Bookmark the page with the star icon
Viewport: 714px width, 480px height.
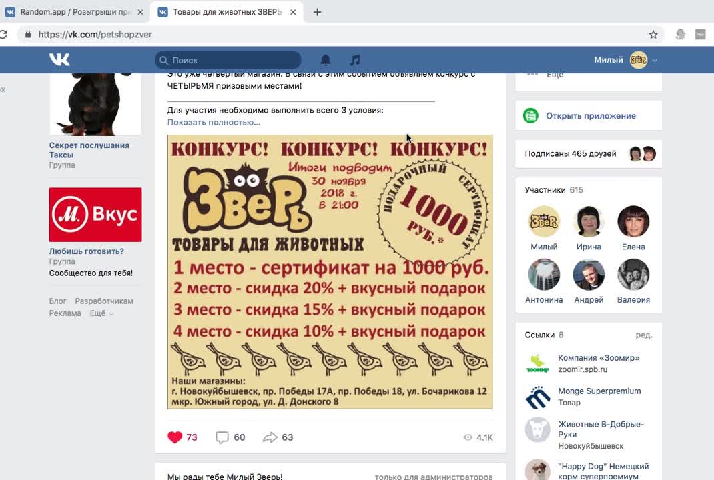click(653, 35)
